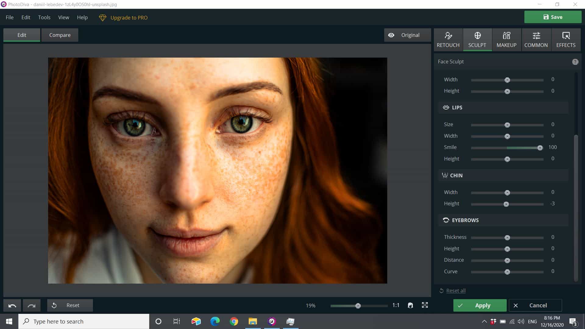Open the COMMON adjustments panel
585x329 pixels.
click(536, 40)
